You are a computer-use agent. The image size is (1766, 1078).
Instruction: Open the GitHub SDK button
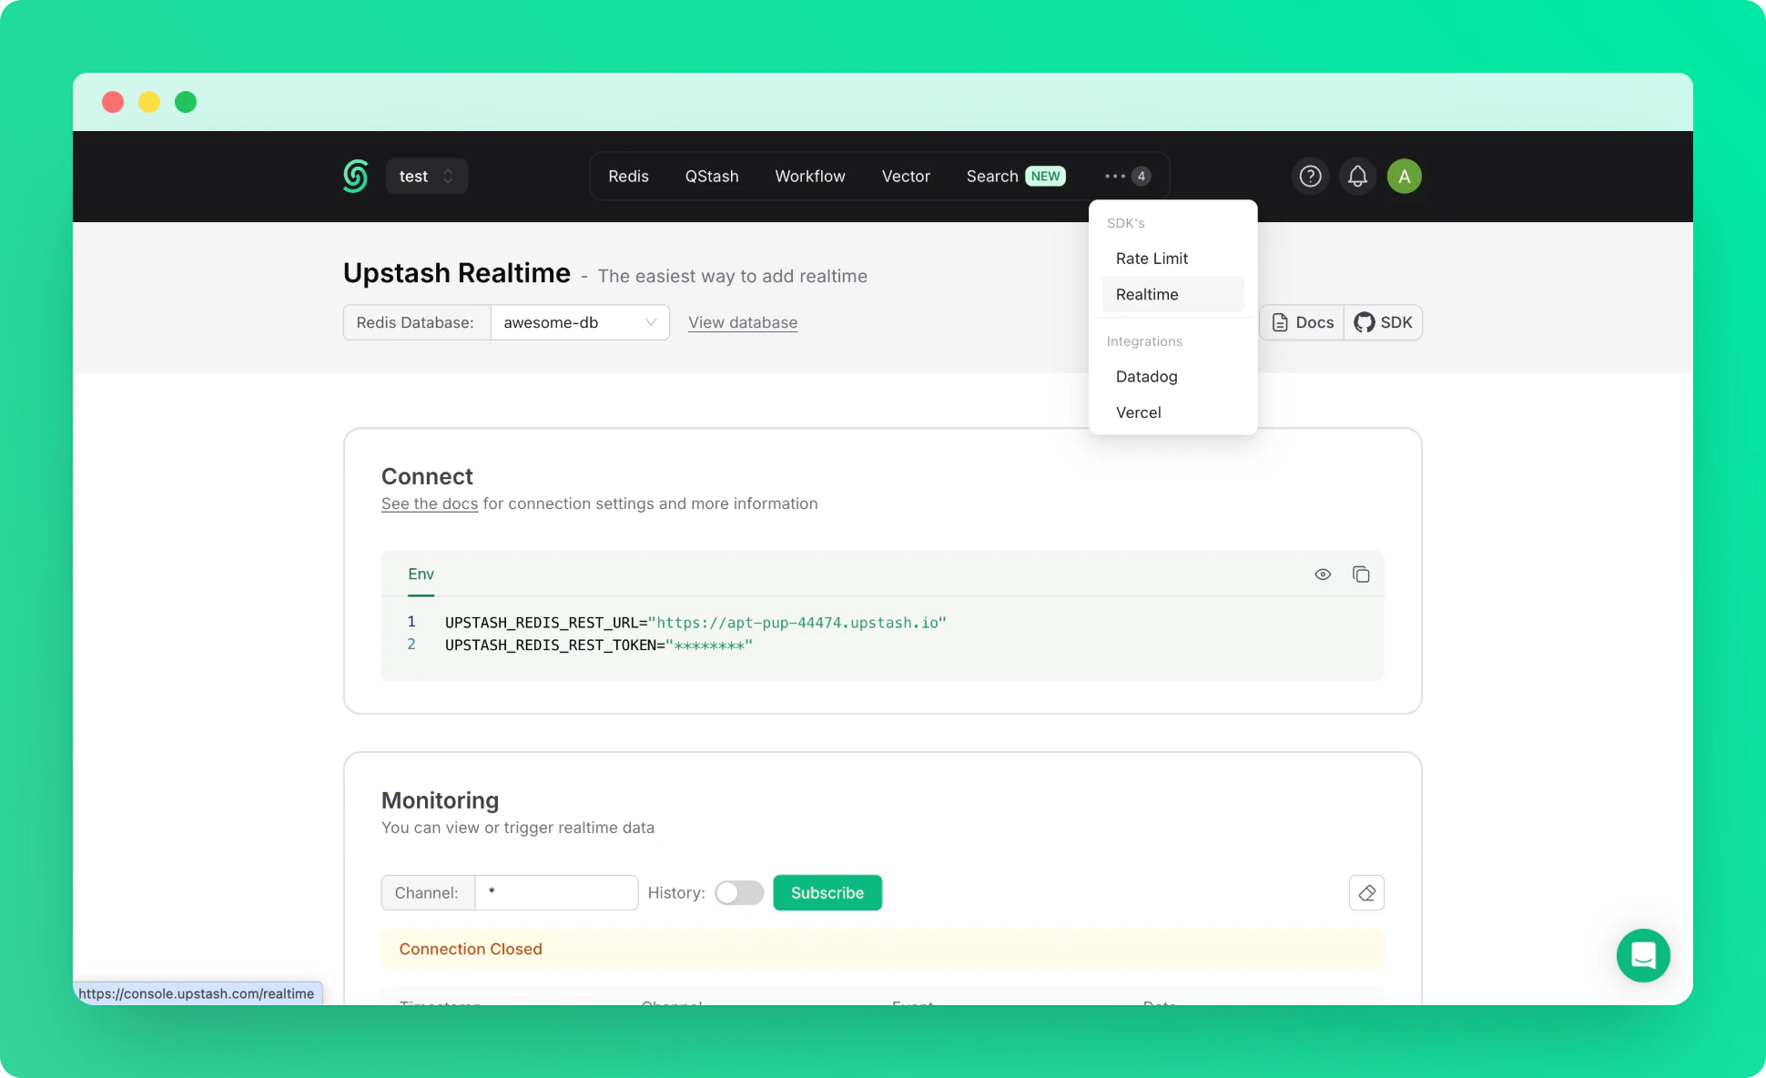point(1383,322)
